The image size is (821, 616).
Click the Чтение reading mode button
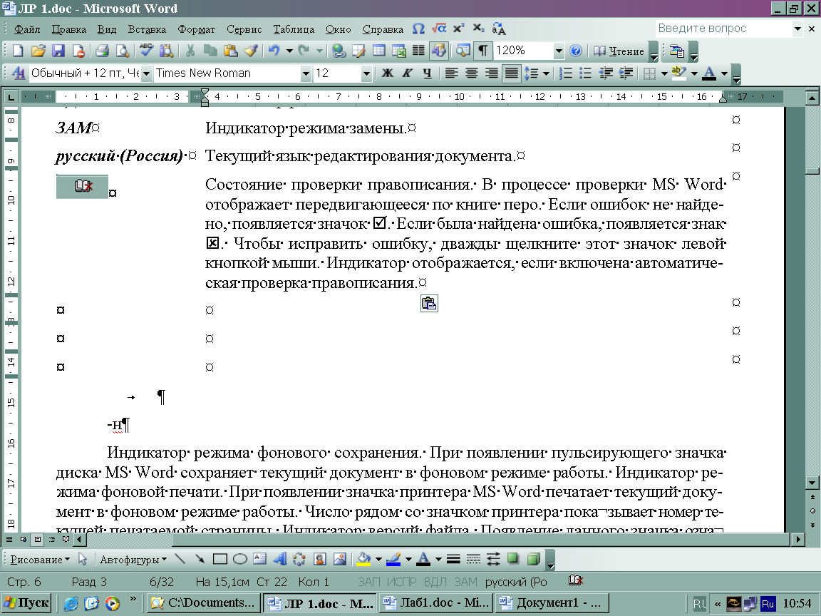coord(619,51)
